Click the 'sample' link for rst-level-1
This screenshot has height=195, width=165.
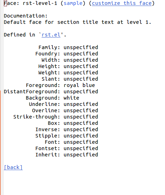click(x=73, y=3)
